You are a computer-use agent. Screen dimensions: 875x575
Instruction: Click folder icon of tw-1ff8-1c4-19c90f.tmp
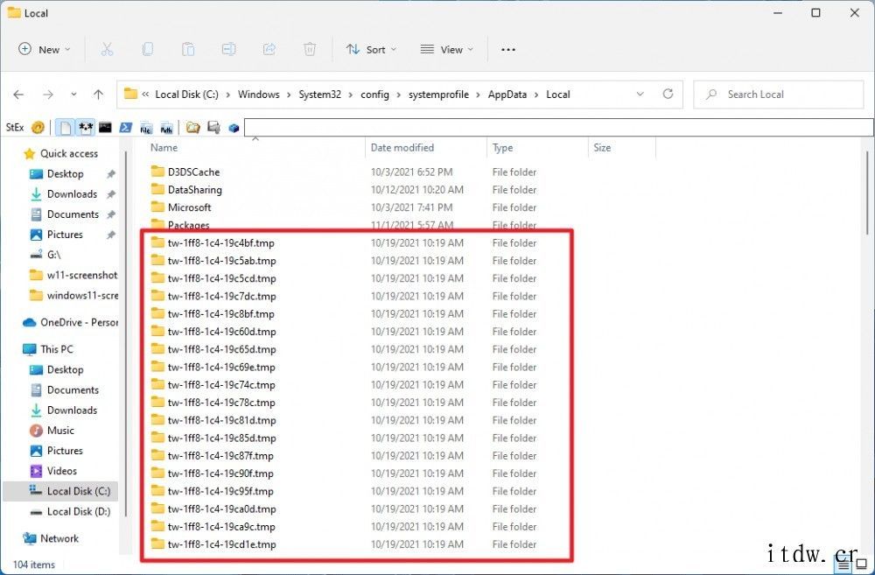click(157, 473)
